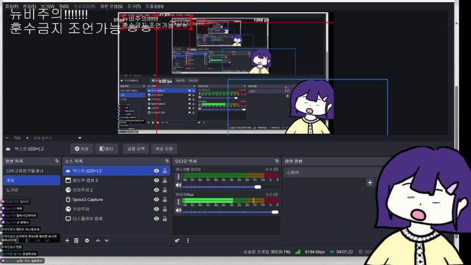
Task: Zoom in the preview with plus button
Action: [x=27, y=138]
